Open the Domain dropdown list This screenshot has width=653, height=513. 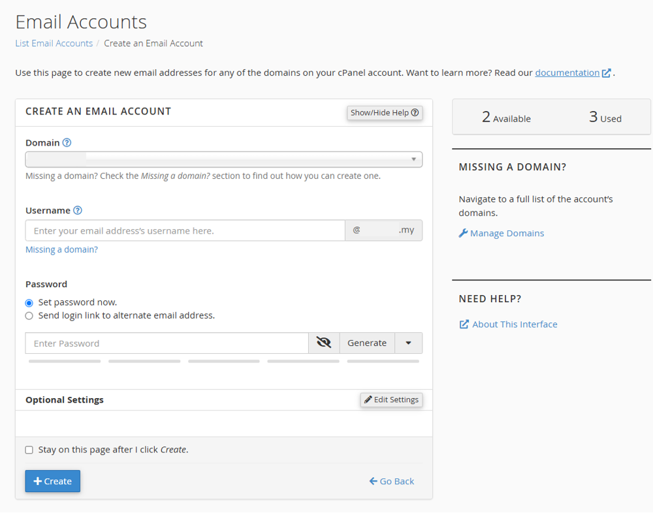pos(223,159)
